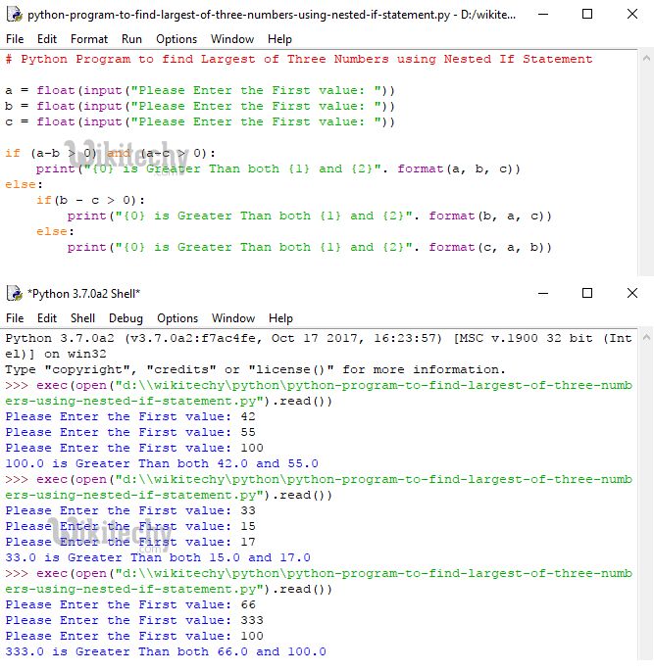Open Options menu in editor window
The height and width of the screenshot is (672, 654).
pyautogui.click(x=176, y=39)
